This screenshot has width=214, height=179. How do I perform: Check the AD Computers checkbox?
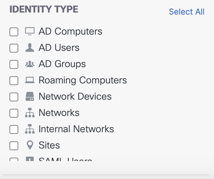pos(14,32)
